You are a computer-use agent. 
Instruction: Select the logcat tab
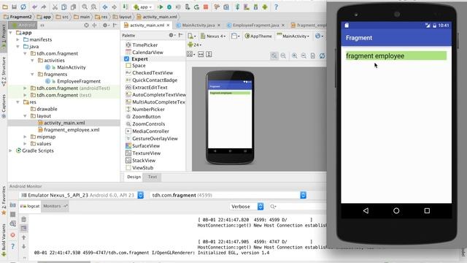coord(30,206)
